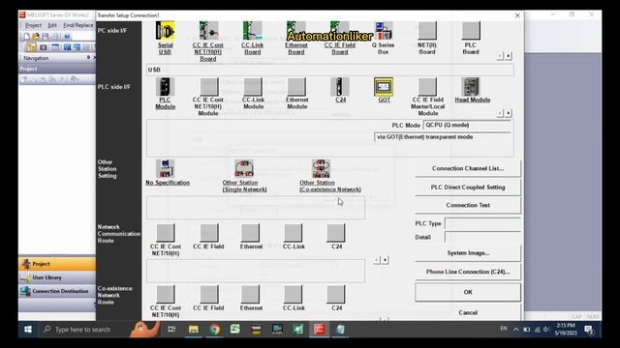Choose Other Station (Co-existence Network) icon
The image size is (620, 348).
pos(321,169)
